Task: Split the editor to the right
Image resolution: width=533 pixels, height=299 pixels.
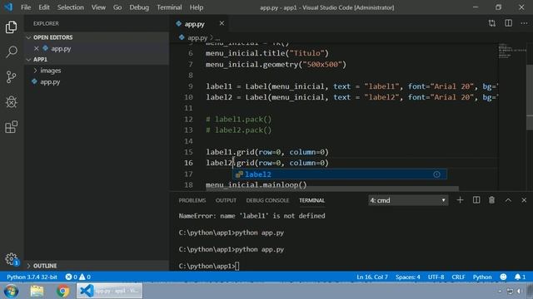Action: 508,23
